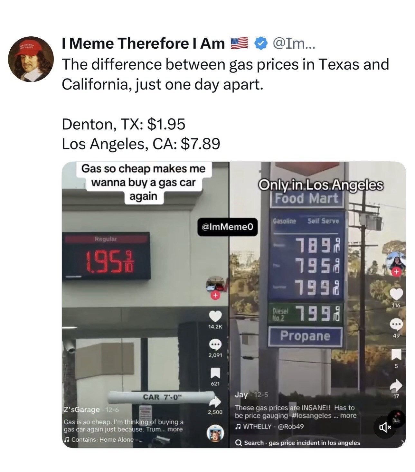Viewport: 415px width, 472px height.
Task: Follow Jay via red plus badge
Action: tap(396, 272)
